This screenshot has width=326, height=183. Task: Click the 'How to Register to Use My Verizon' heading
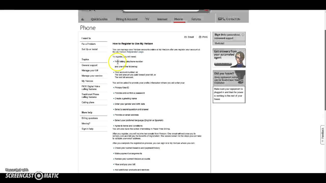(x=133, y=44)
